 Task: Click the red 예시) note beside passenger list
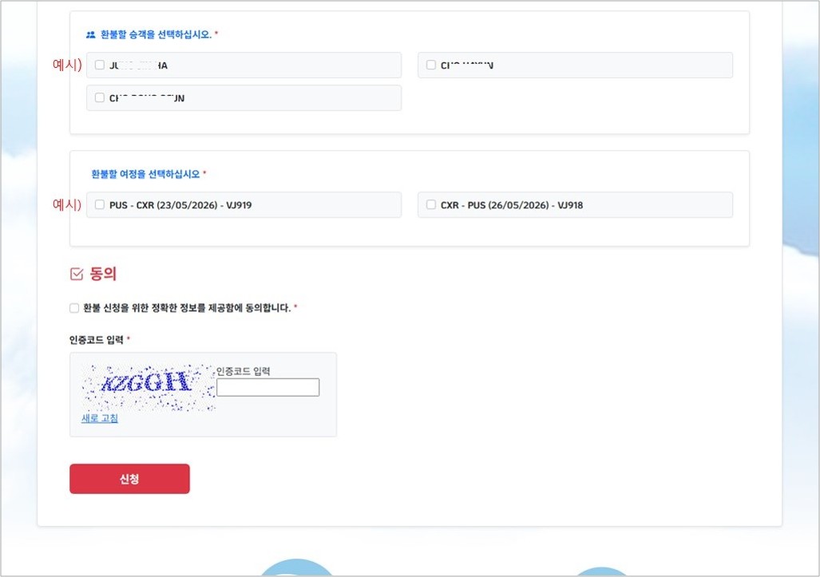(67, 65)
